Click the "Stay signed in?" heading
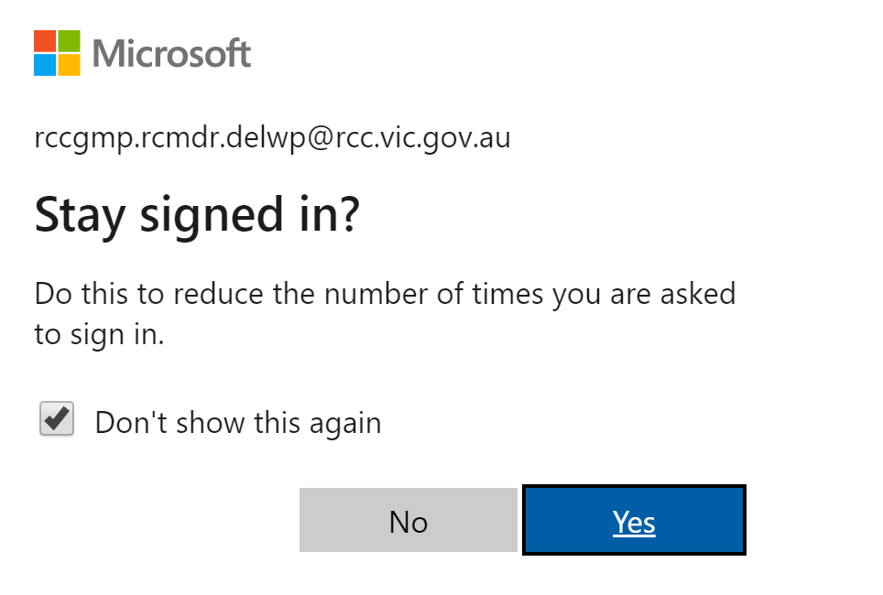The image size is (883, 595). coord(196,215)
